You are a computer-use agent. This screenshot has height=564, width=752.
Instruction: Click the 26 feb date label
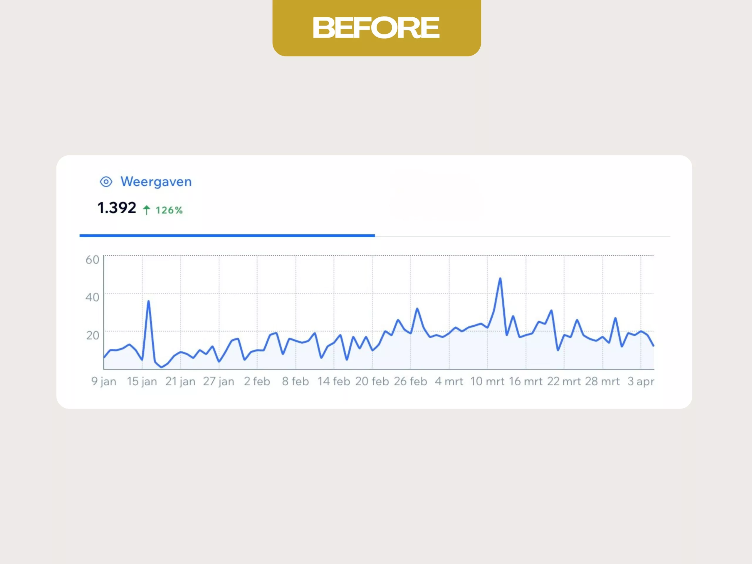tap(410, 382)
